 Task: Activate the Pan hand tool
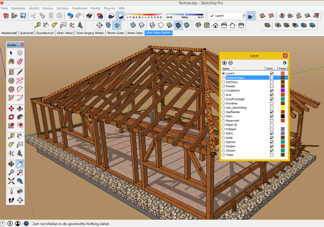coord(20,163)
